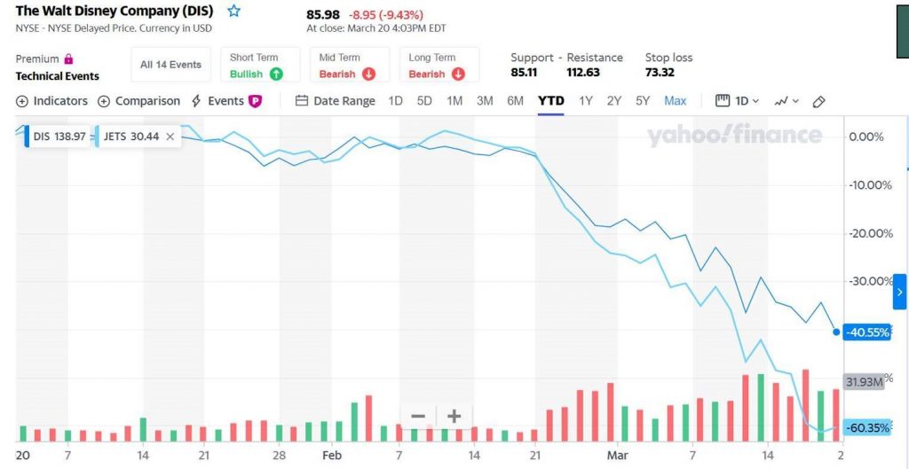The image size is (909, 469).
Task: Zoom in using the plus button
Action: point(454,417)
